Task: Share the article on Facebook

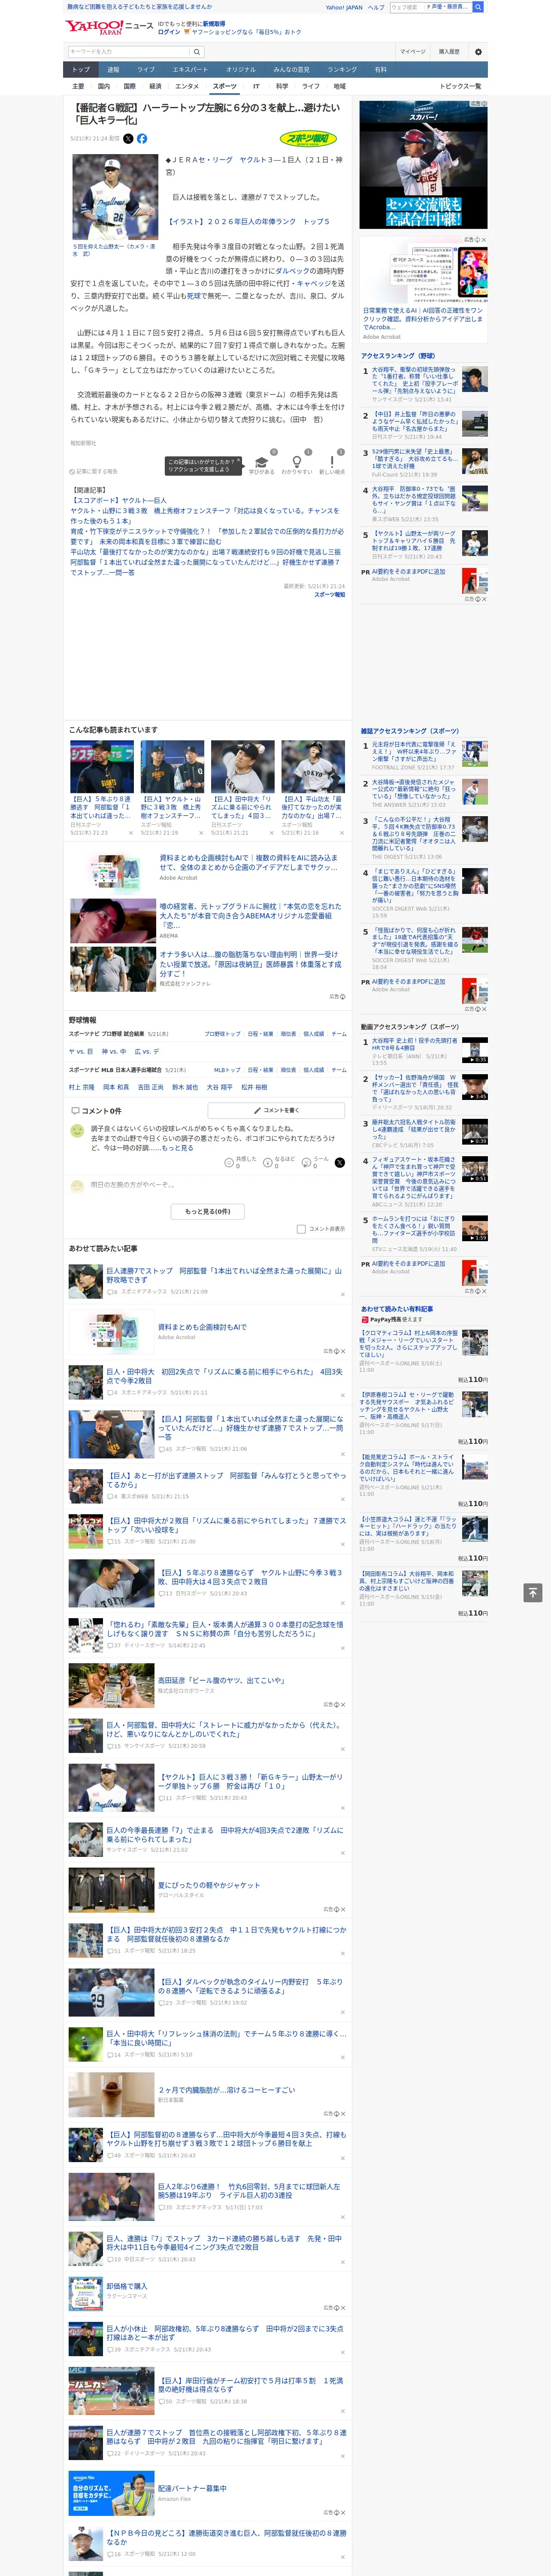Action: click(x=142, y=139)
